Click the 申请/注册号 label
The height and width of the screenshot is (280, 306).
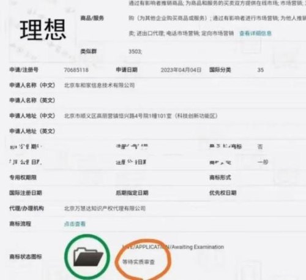24,70
